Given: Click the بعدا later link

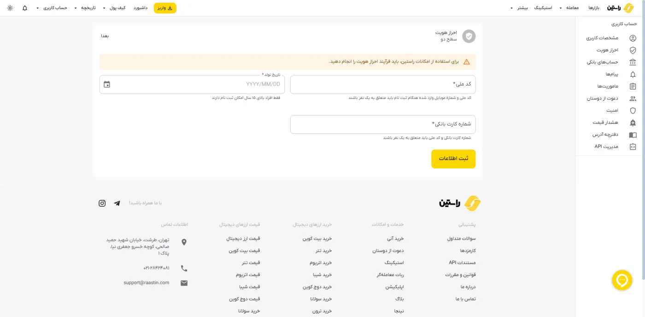Looking at the screenshot, I should (105, 36).
